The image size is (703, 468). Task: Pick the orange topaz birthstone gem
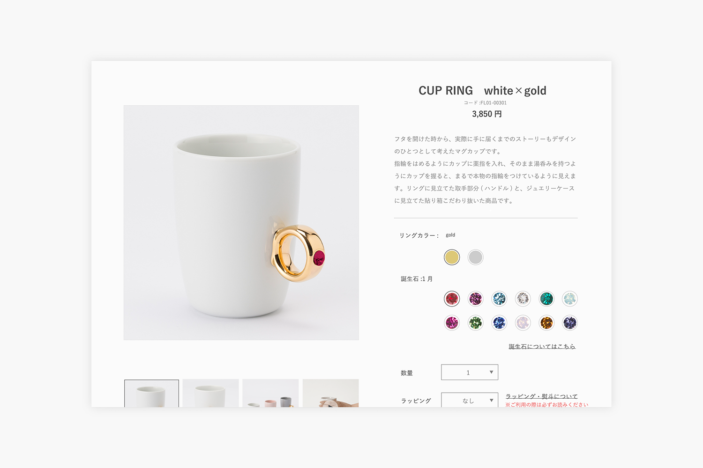546,322
